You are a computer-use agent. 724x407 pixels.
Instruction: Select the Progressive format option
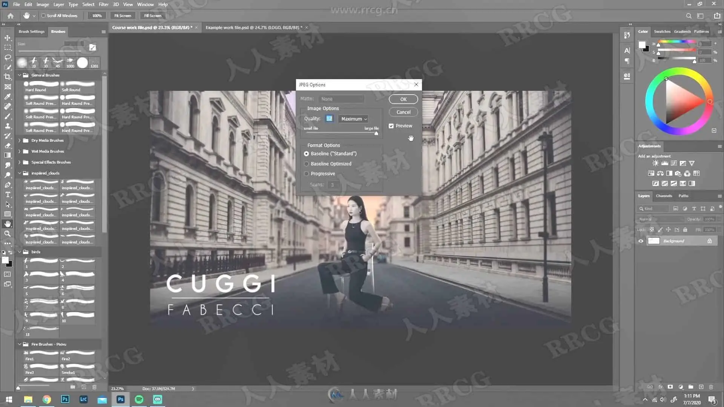click(306, 174)
